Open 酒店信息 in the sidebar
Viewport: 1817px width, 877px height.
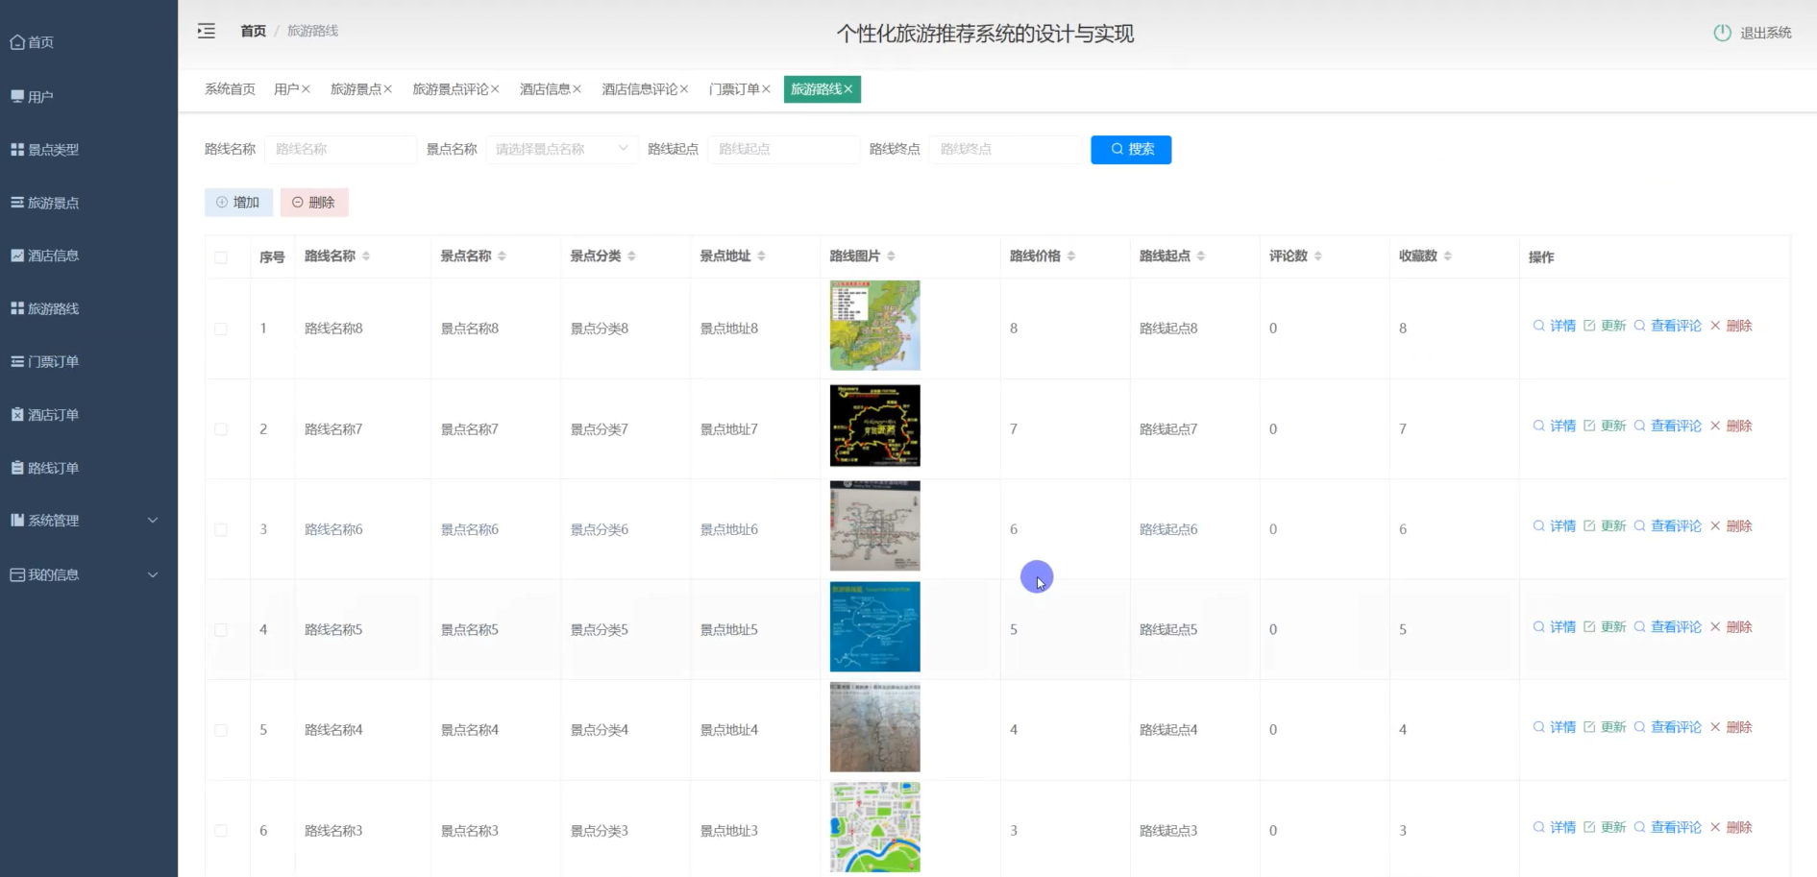point(44,256)
